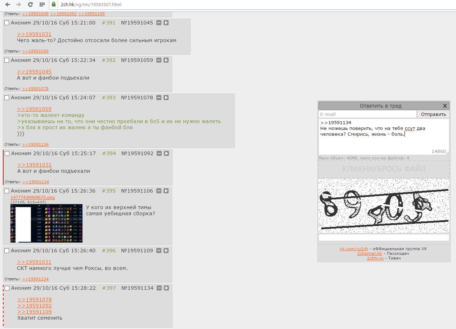
Task: Follow >>19591109 quote link in post #397
Action: (35, 312)
